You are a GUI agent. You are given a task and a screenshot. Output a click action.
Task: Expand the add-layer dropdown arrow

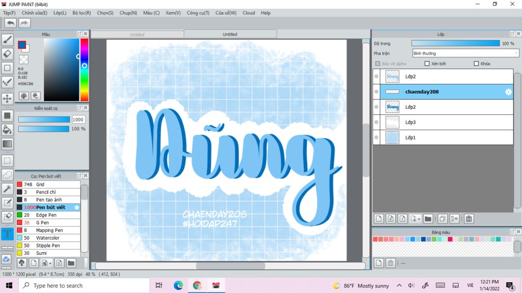[419, 219]
